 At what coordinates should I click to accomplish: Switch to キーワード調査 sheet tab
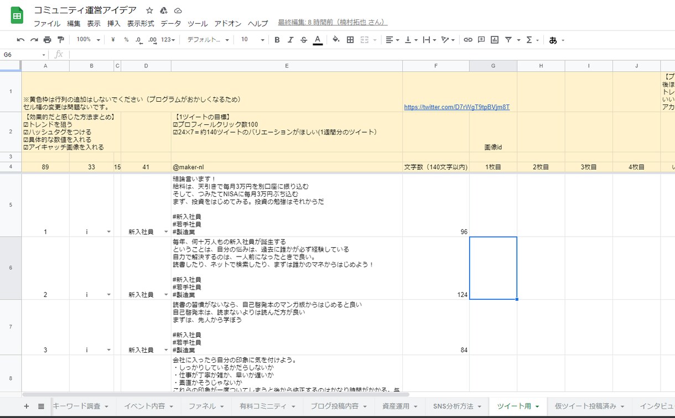[x=80, y=406]
